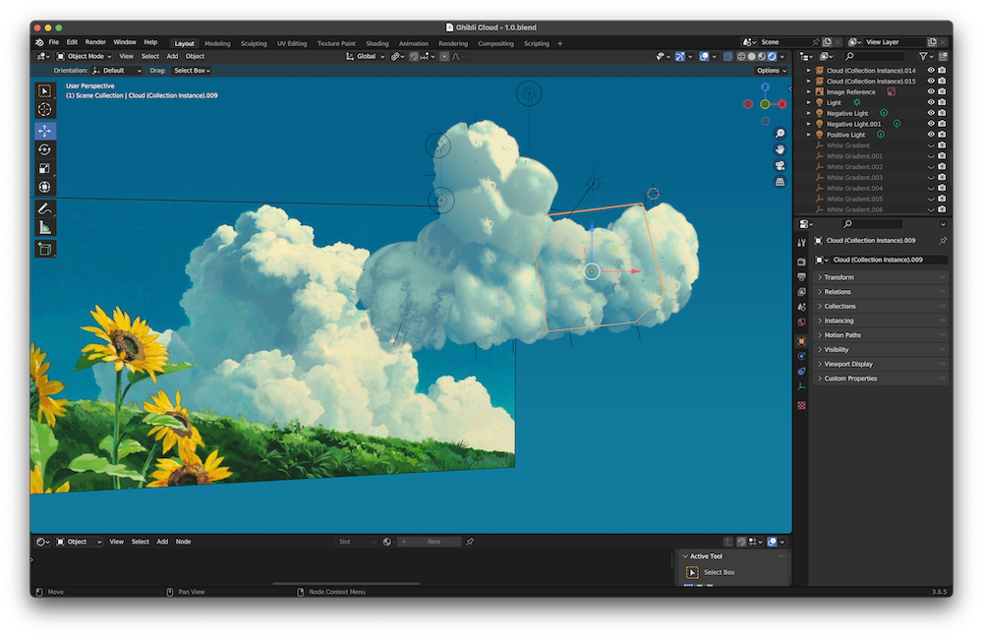Activate the Move tool
This screenshot has height=637, width=983.
(44, 131)
